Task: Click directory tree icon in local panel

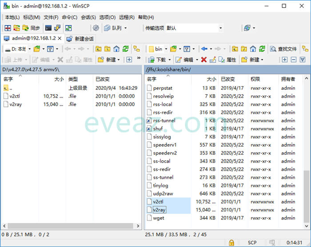Action: [137, 49]
